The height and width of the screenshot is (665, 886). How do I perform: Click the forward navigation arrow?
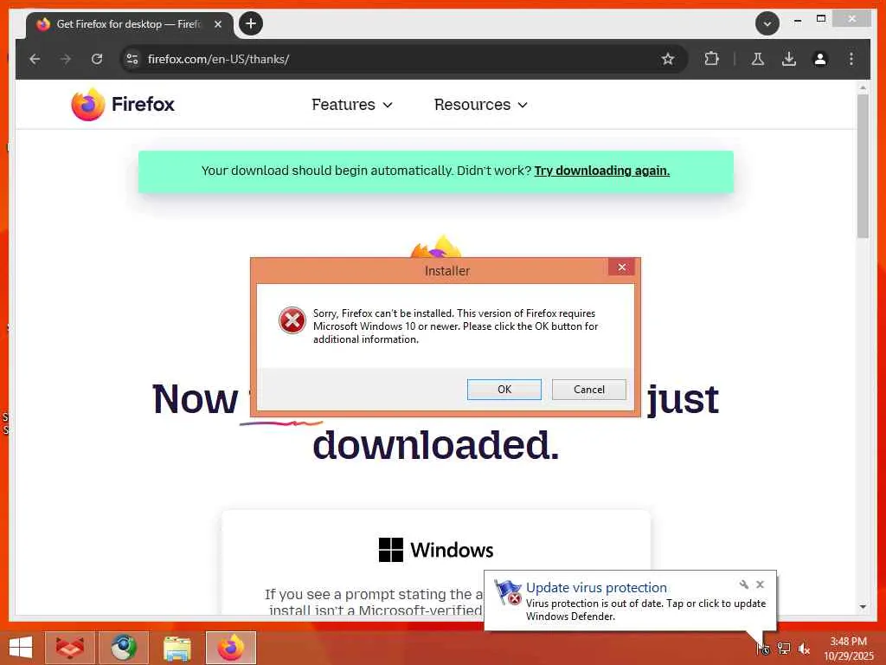(x=66, y=59)
